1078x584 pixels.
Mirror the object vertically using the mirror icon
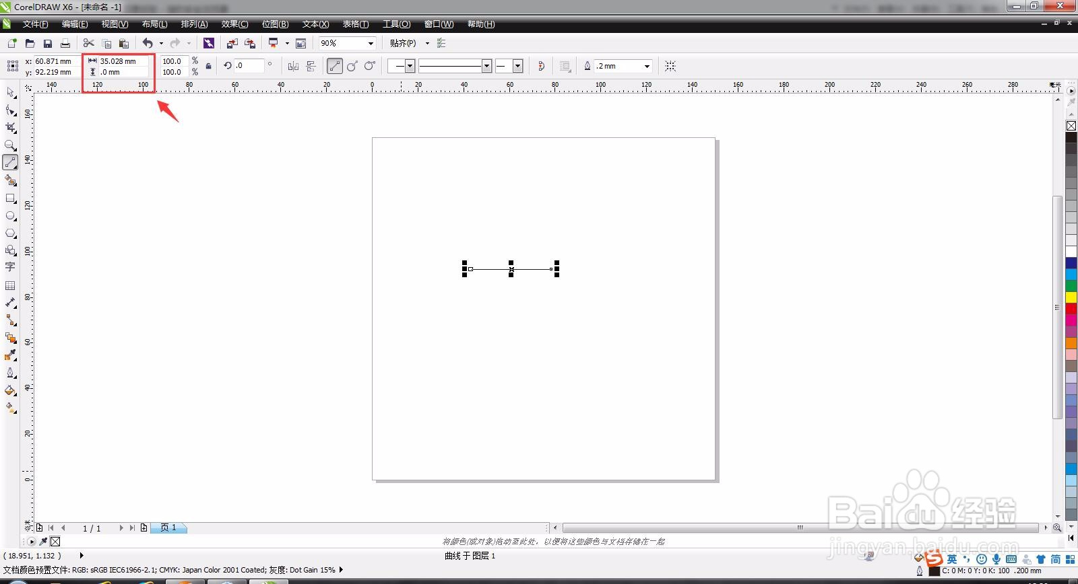(311, 66)
